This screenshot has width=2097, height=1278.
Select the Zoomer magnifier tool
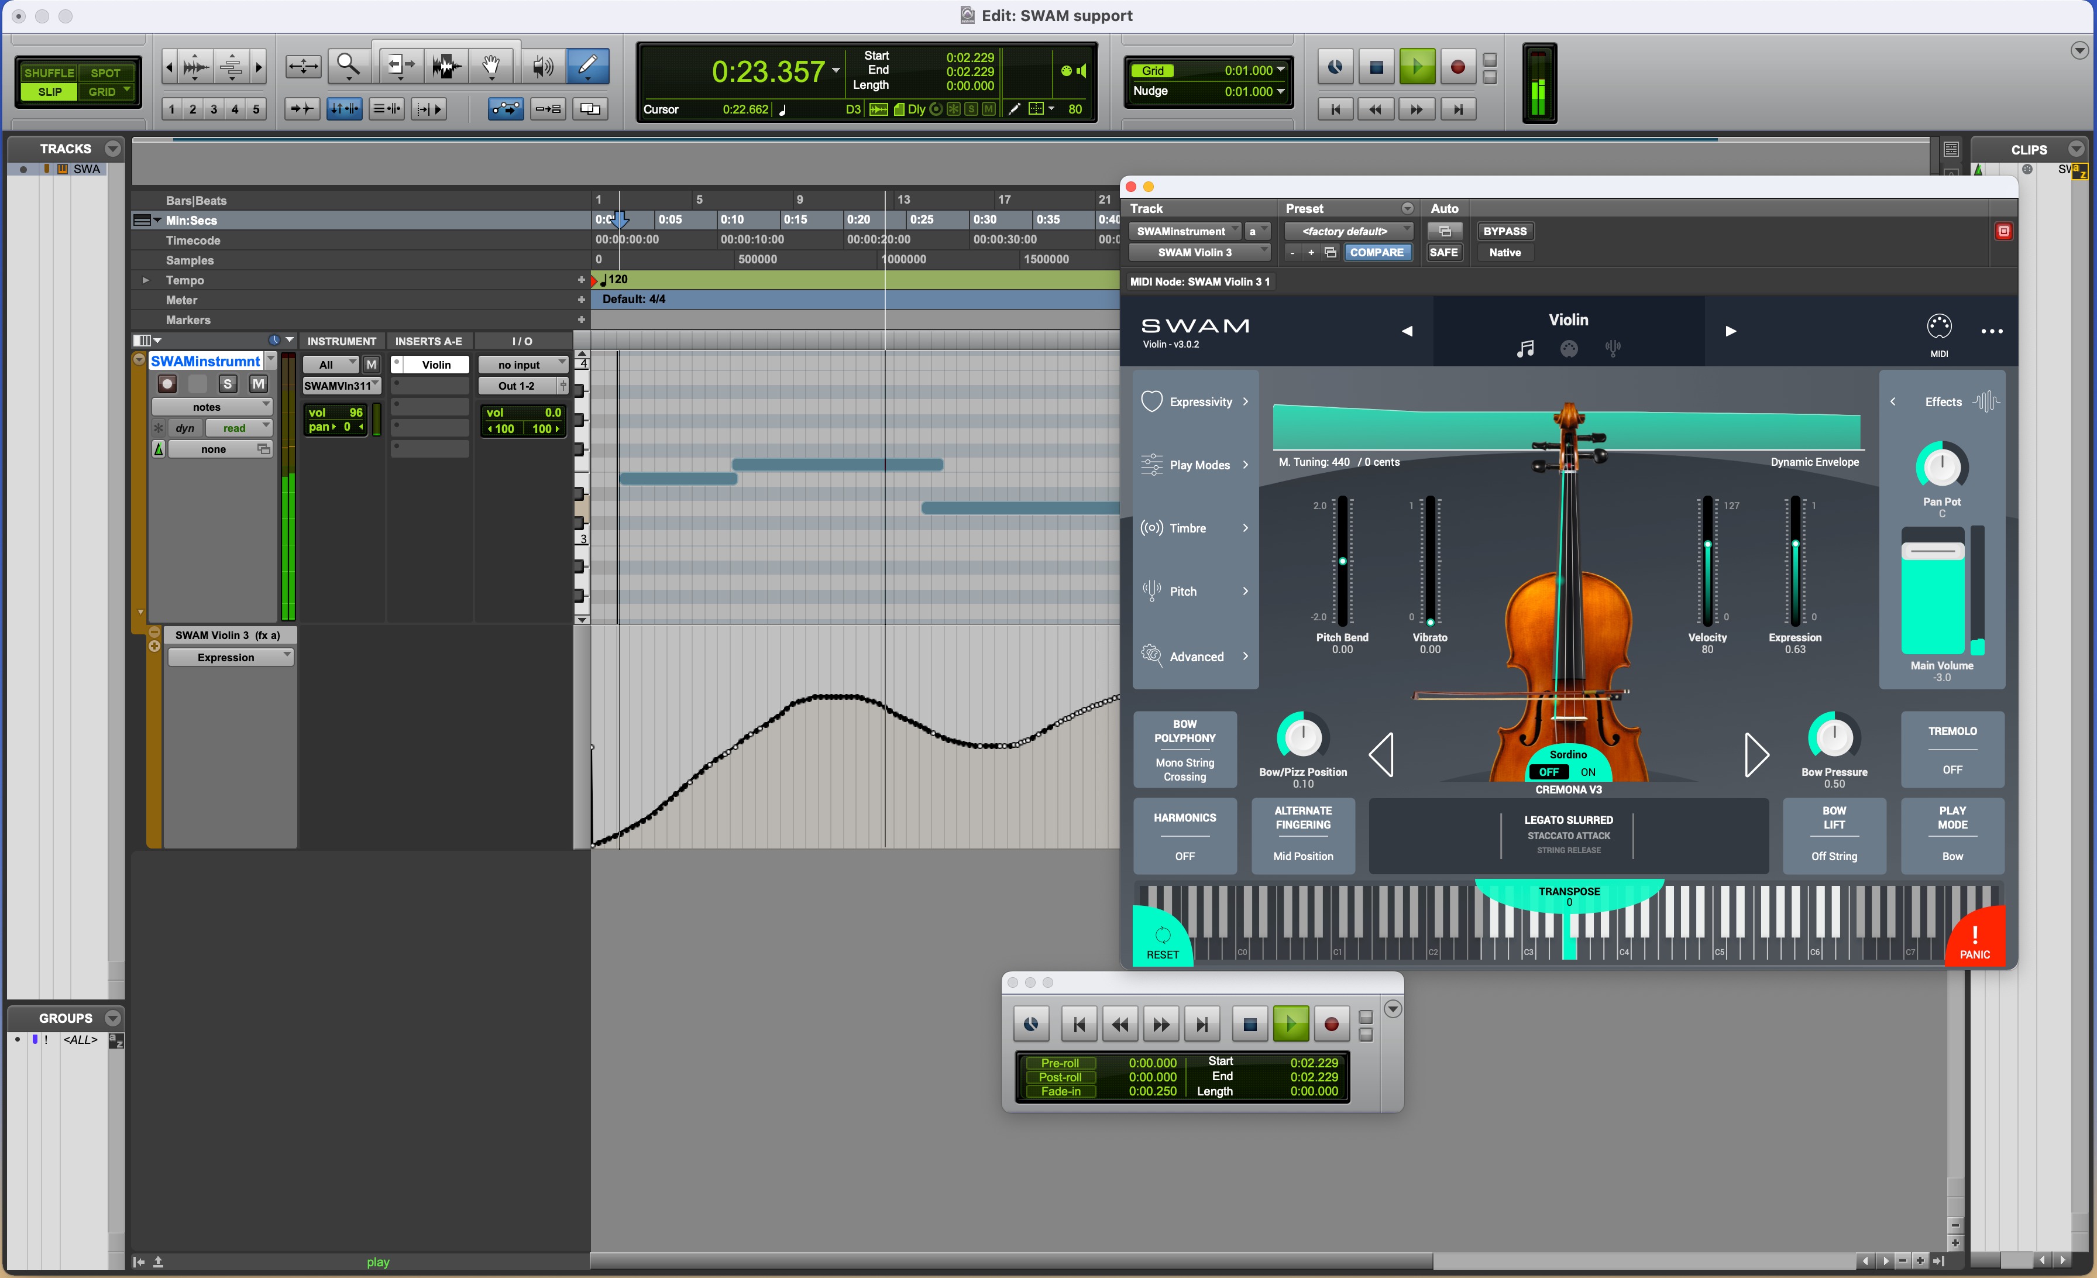(348, 66)
